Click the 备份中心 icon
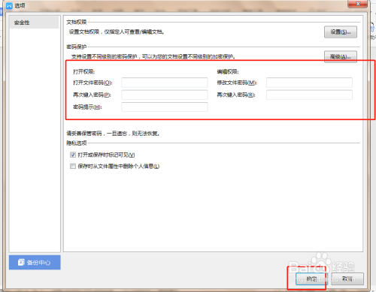Screen dimensions: 376x292 coord(21,263)
